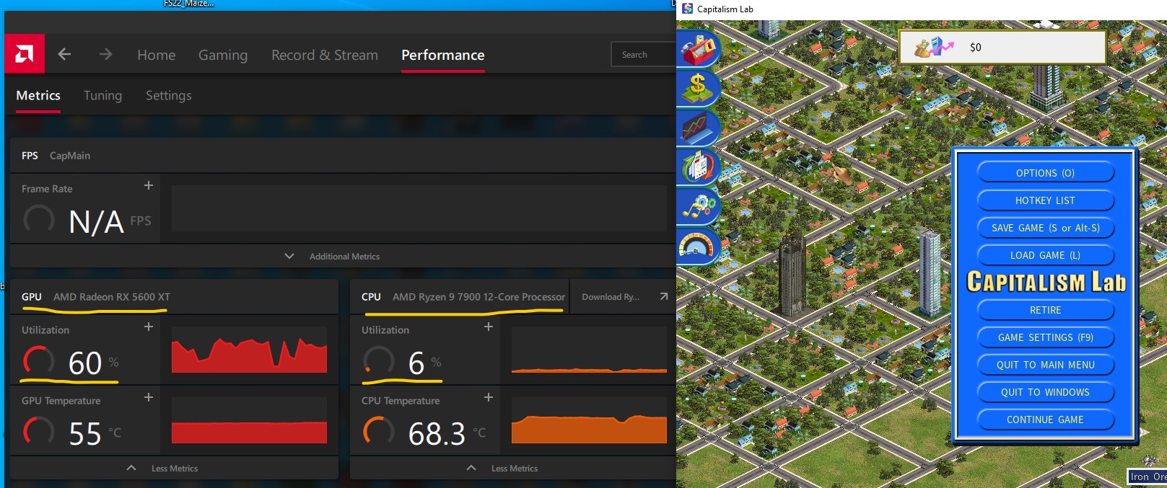The image size is (1167, 488).
Task: Click the CPU temperature history graph
Action: point(589,420)
